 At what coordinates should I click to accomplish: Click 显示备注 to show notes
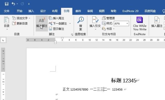tap(56, 29)
